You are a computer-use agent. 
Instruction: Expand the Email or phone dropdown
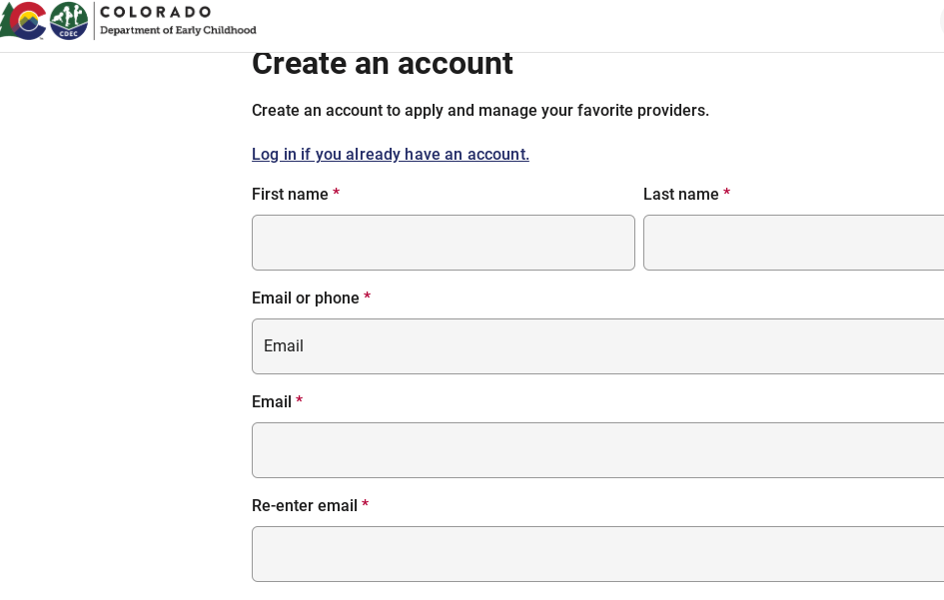[597, 346]
